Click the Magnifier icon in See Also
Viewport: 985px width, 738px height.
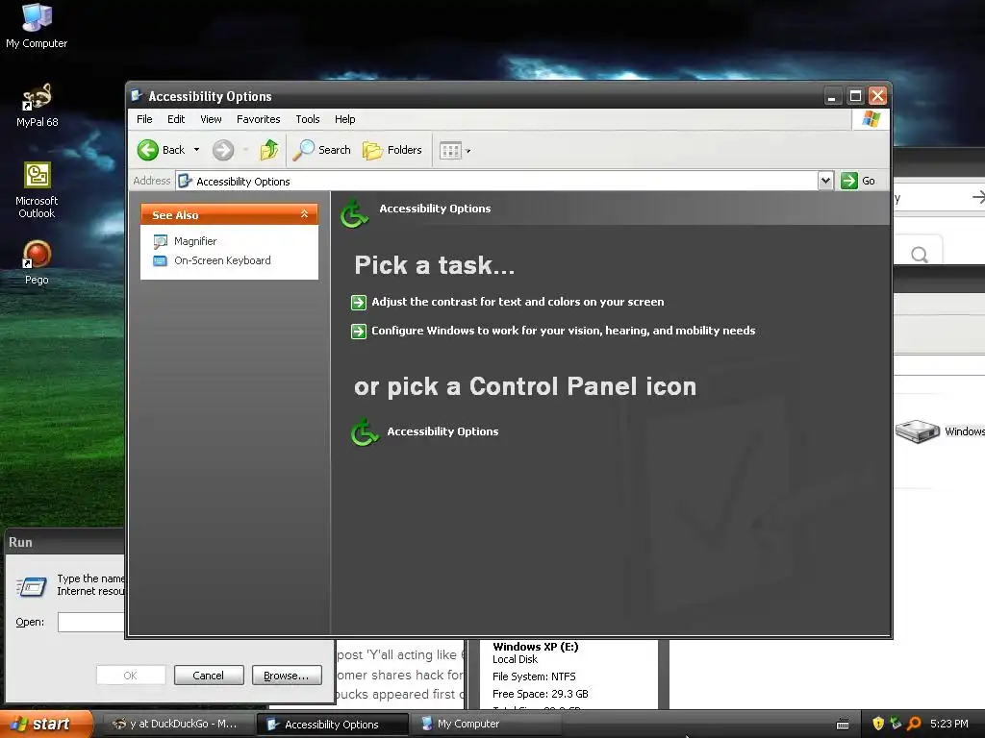pyautogui.click(x=161, y=241)
